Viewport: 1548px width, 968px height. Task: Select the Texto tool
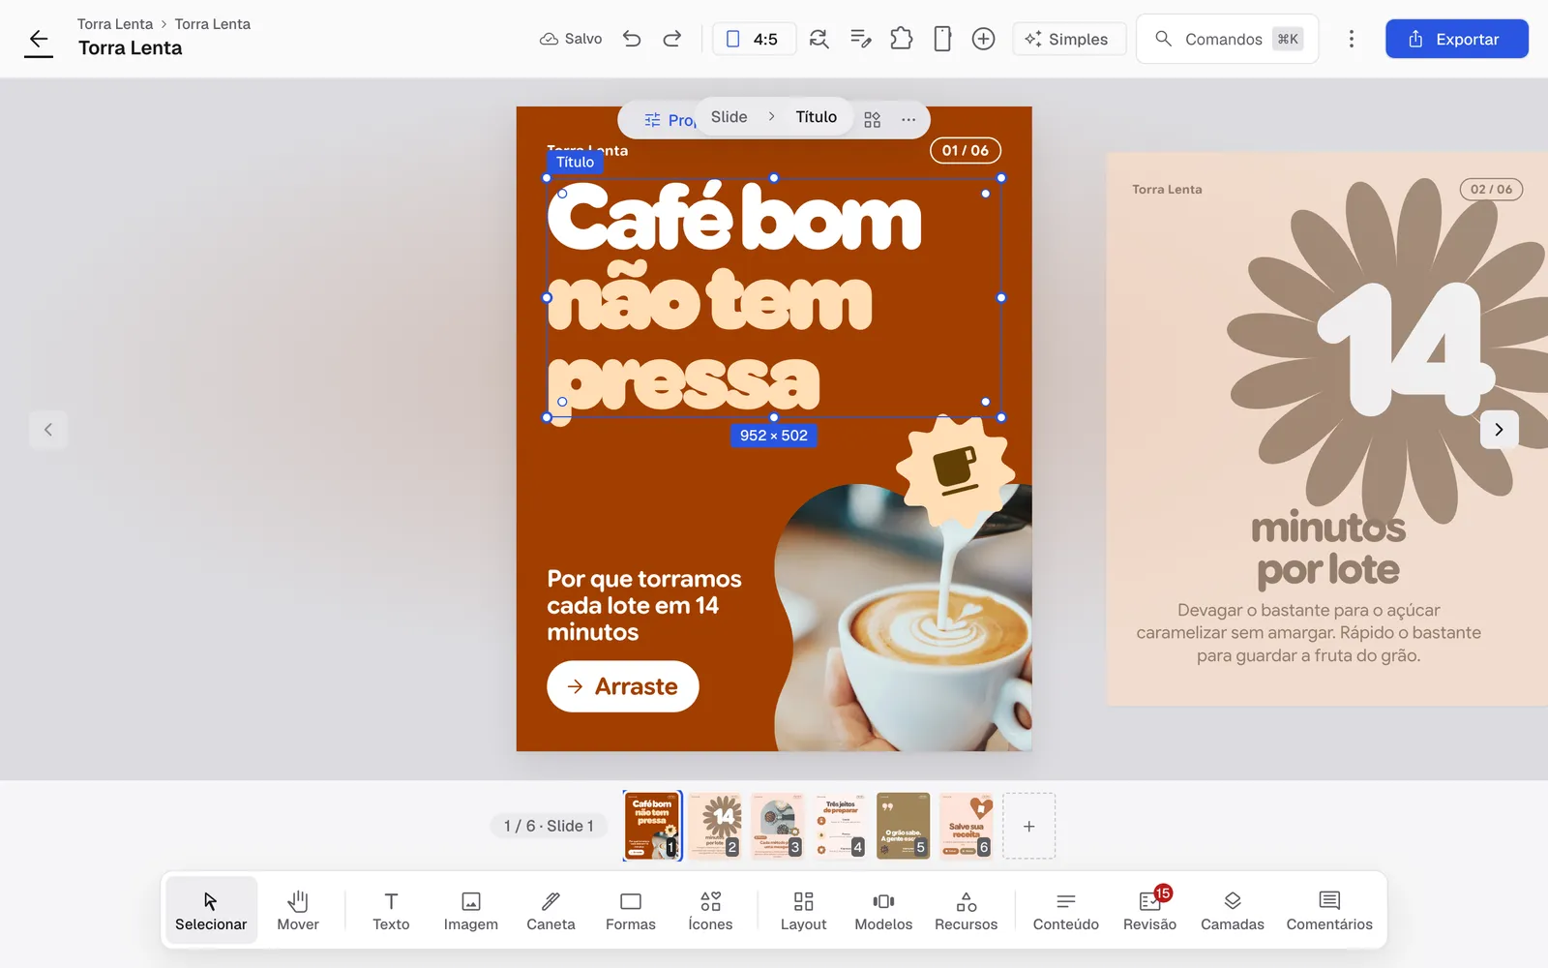[391, 911]
